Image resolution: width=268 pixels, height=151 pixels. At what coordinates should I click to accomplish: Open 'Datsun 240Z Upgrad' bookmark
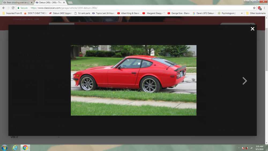[61, 13]
